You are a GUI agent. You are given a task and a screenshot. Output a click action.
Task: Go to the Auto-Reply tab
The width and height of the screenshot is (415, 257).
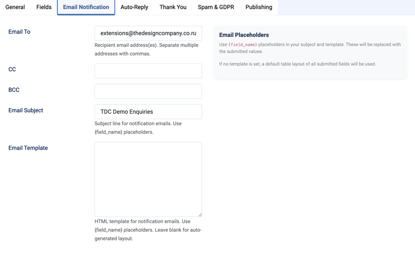coord(134,7)
